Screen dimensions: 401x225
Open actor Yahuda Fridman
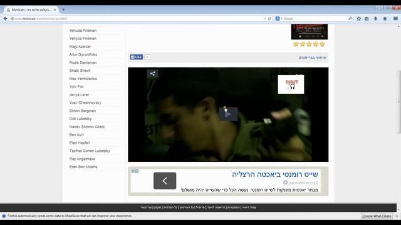(83, 31)
